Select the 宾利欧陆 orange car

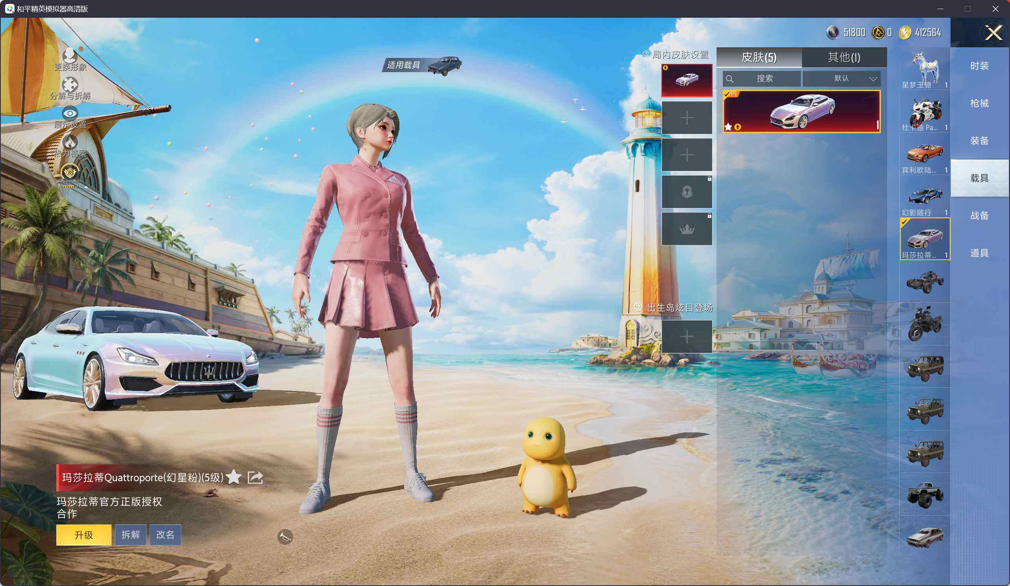point(925,154)
